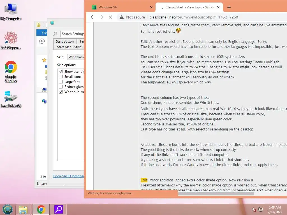Click the Chrome forward arrow
Viewport: 287px width, 215px height.
[x=101, y=17]
